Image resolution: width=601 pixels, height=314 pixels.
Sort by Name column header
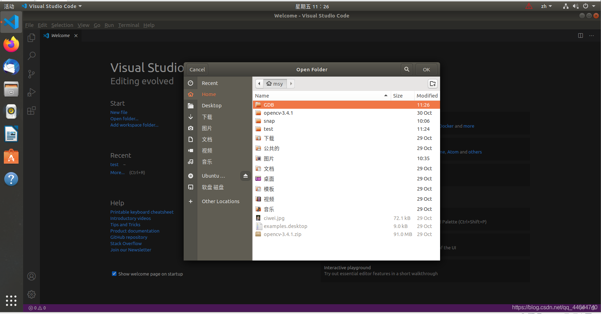pos(321,96)
